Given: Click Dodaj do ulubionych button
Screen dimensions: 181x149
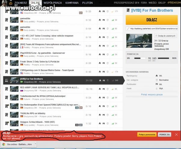Looking at the screenshot, I should pyautogui.click(x=166, y=36).
